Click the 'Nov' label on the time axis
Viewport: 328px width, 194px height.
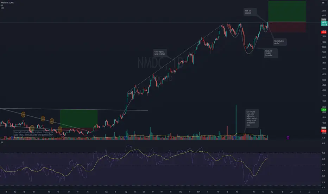(x=162, y=192)
